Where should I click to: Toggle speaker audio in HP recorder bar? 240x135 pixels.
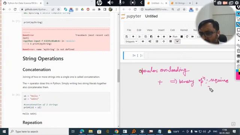coord(110,3)
